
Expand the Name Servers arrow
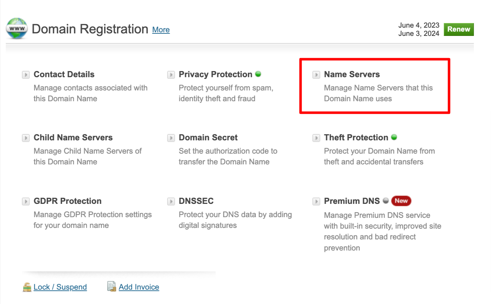coord(316,75)
